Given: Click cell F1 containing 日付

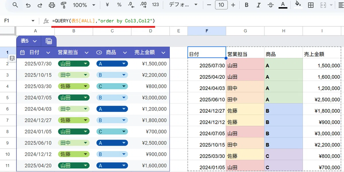Looking at the screenshot, I should coord(207,52).
